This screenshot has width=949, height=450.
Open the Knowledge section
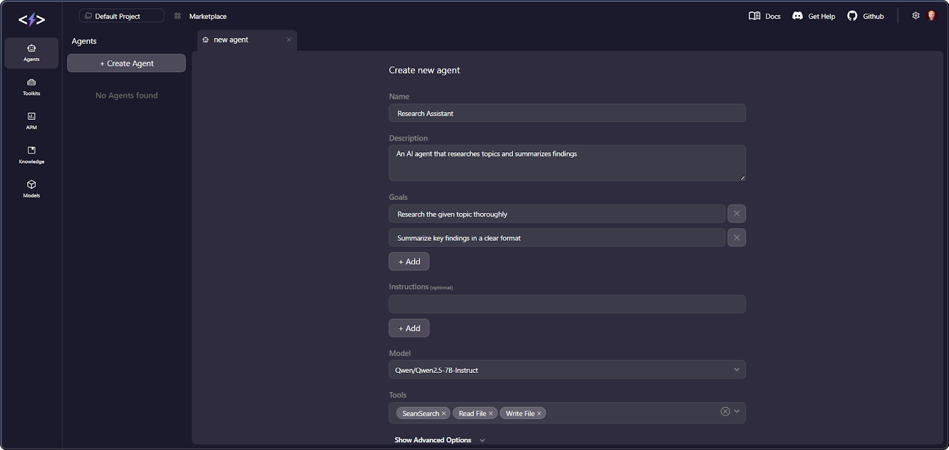31,155
